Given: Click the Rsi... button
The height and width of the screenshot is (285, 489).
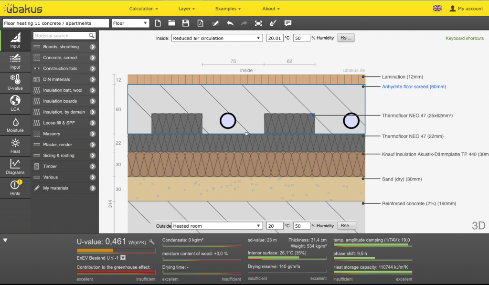Looking at the screenshot, I should point(346,38).
